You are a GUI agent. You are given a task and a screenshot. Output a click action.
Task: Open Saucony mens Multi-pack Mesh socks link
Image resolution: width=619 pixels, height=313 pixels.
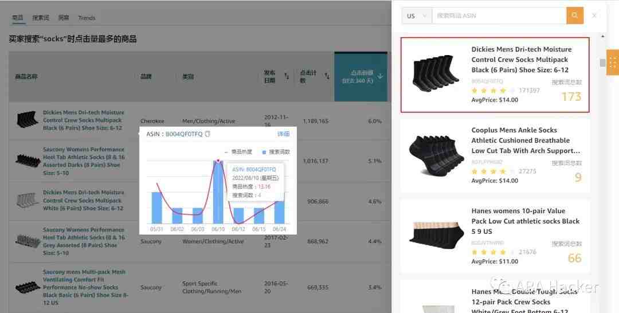(x=85, y=287)
